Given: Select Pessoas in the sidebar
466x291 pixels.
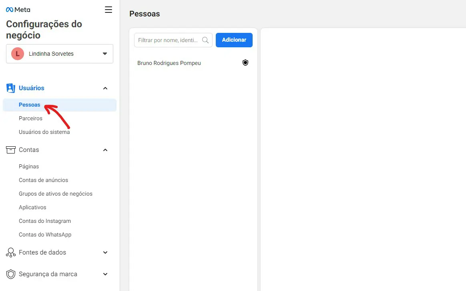Looking at the screenshot, I should [x=59, y=105].
